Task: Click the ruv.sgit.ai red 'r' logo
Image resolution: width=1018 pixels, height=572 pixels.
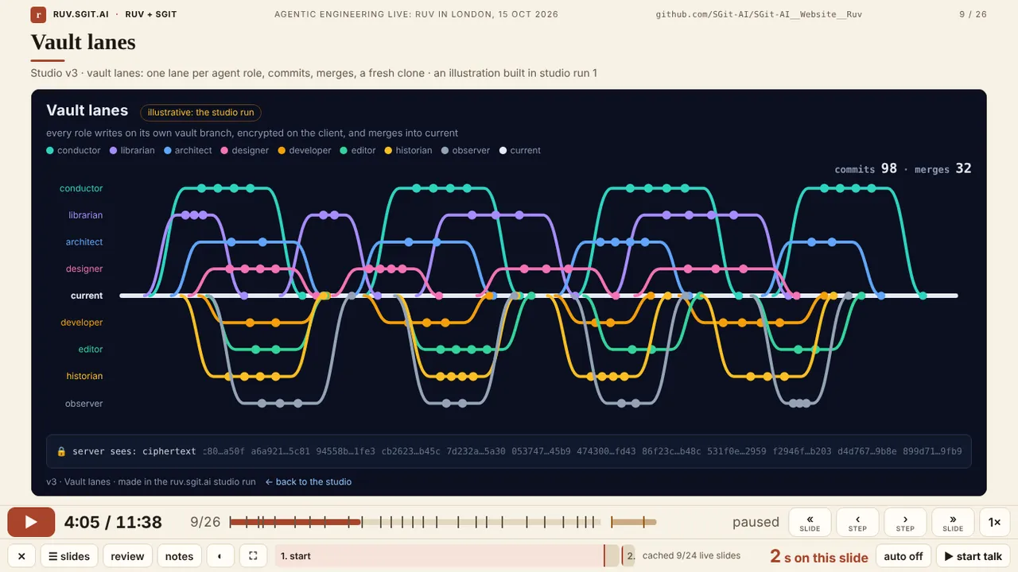Action: [x=38, y=14]
